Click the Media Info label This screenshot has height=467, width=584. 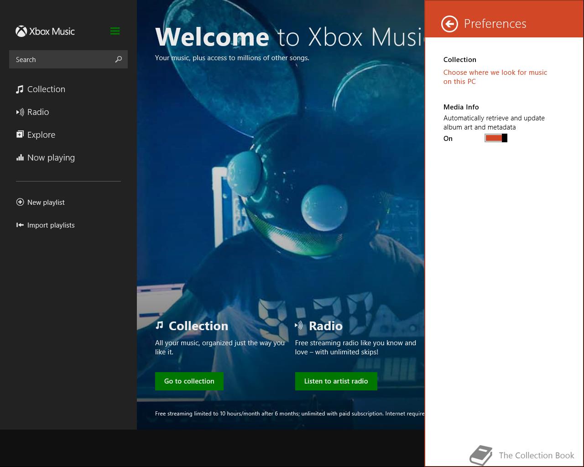point(461,107)
